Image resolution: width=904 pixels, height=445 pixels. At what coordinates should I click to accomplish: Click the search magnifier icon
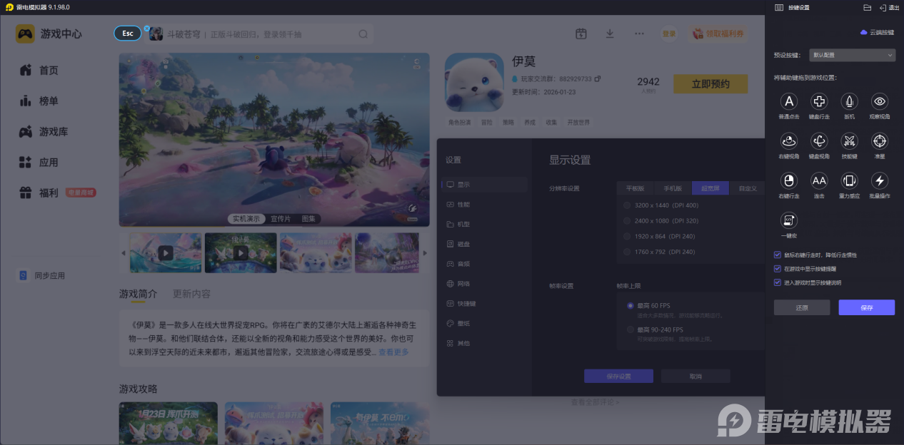[363, 34]
